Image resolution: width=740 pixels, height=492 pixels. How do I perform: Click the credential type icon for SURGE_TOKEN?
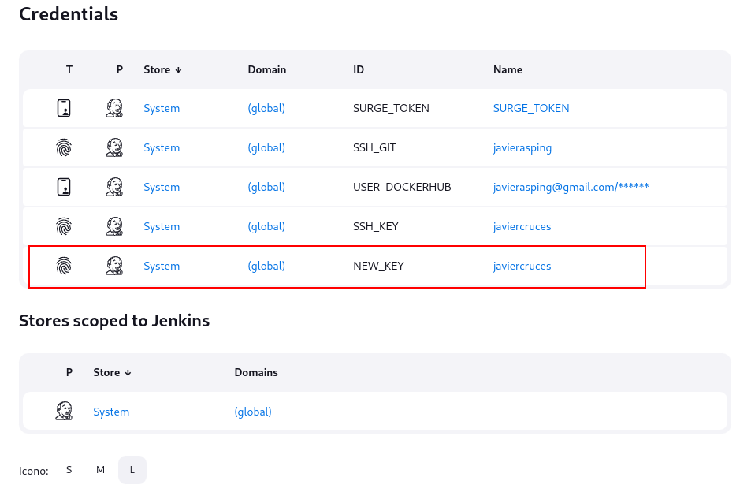coord(64,108)
